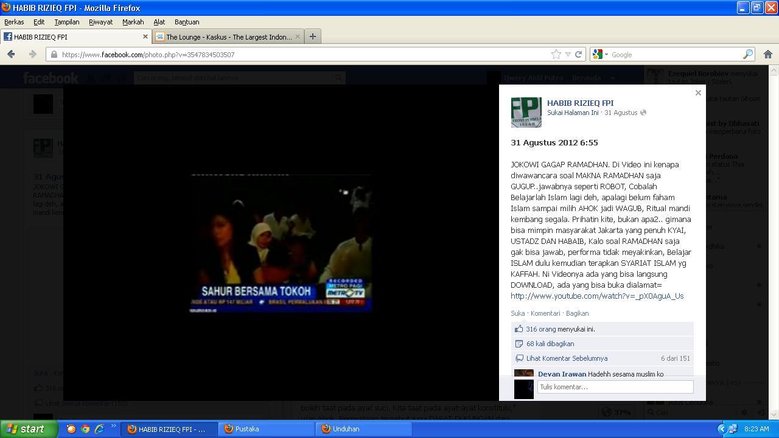This screenshot has height=438, width=779.
Task: Select HABIB RIZIEQ FPI taskbar button
Action: [x=169, y=429]
